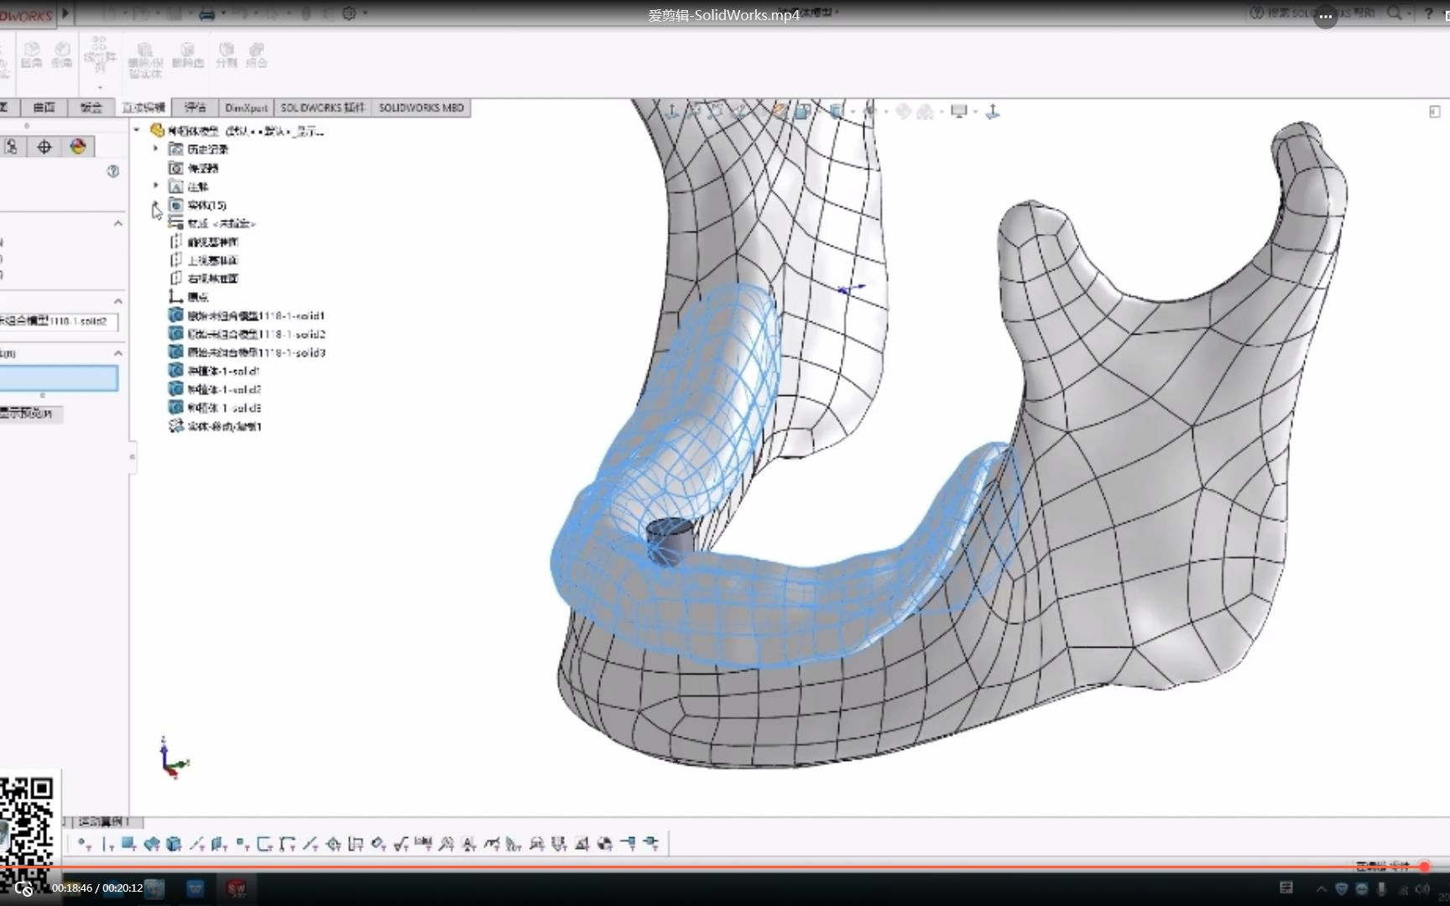Viewport: 1450px width, 906px height.
Task: Click the 圆角 fillet tool in ribbon
Action: tap(31, 55)
